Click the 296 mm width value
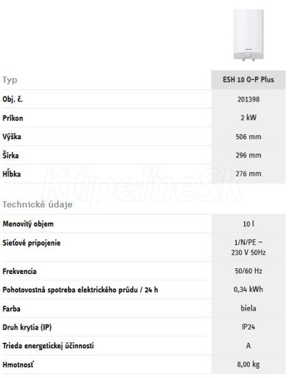 click(248, 155)
